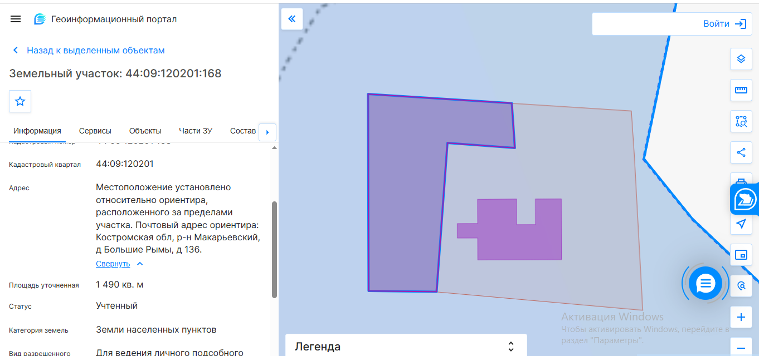Collapse the address with the chevron

pos(140,264)
